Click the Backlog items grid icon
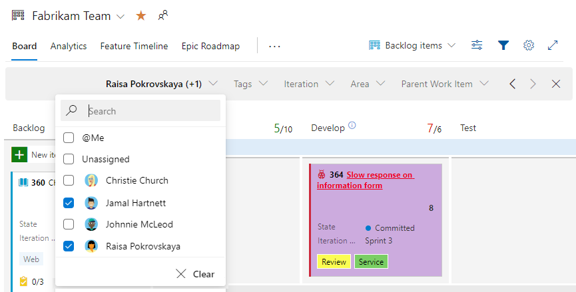The height and width of the screenshot is (292, 576). 374,45
